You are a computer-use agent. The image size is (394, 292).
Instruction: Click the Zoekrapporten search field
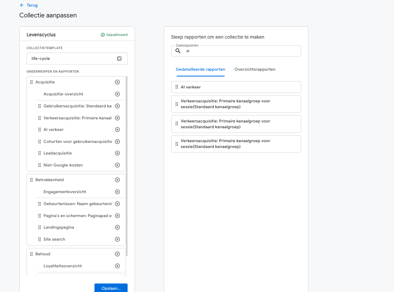click(x=239, y=51)
